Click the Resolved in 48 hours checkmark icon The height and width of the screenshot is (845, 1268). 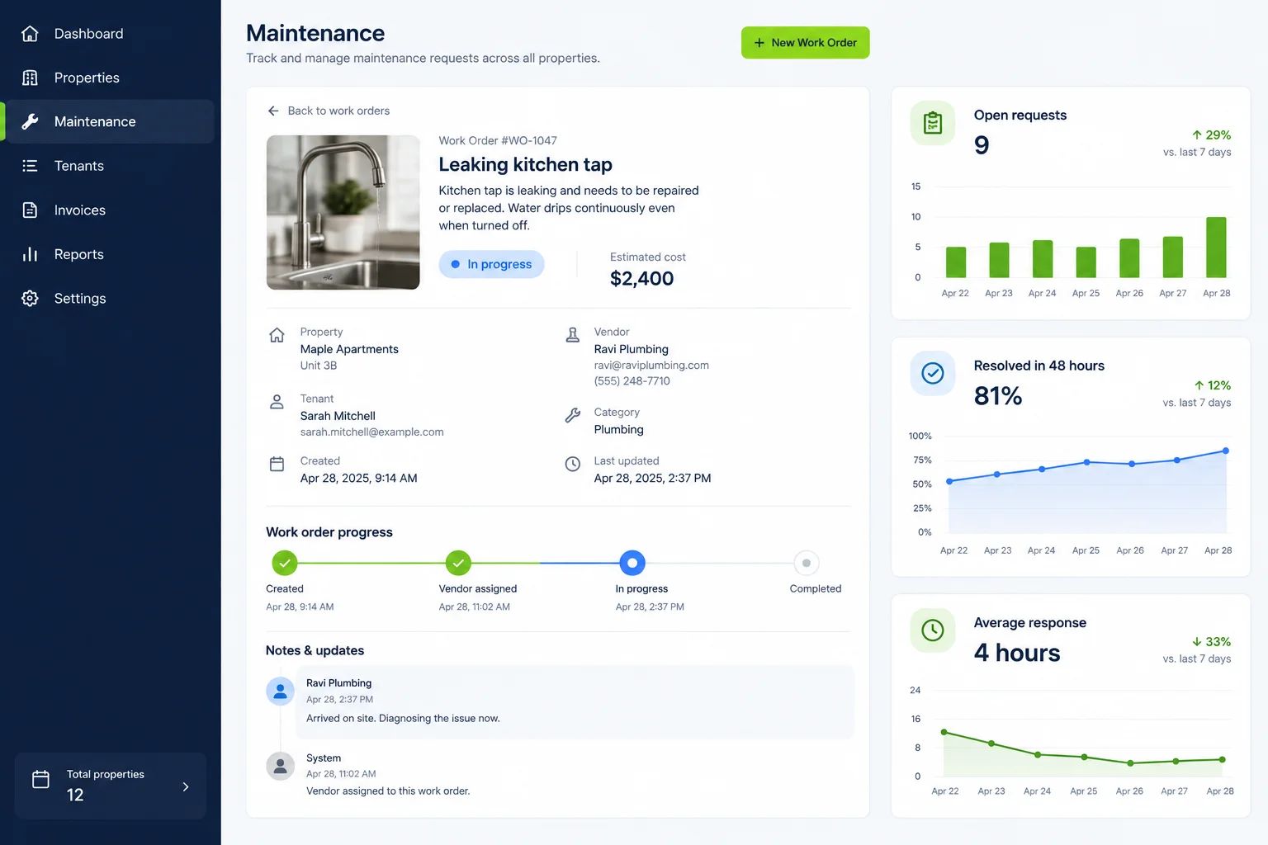tap(933, 374)
